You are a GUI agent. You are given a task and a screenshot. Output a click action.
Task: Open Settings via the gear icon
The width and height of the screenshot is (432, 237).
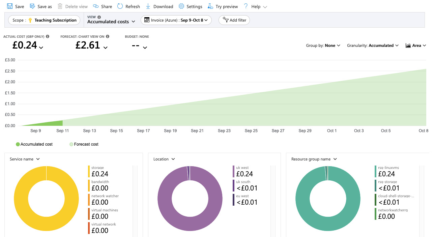click(181, 6)
